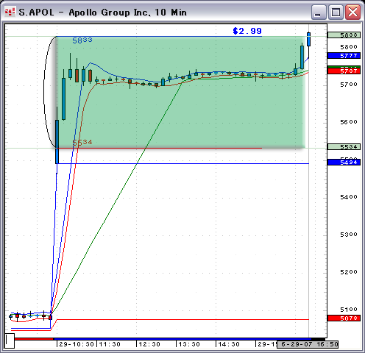Select the red 5078 price marker
This screenshot has width=365, height=353.
(344, 318)
